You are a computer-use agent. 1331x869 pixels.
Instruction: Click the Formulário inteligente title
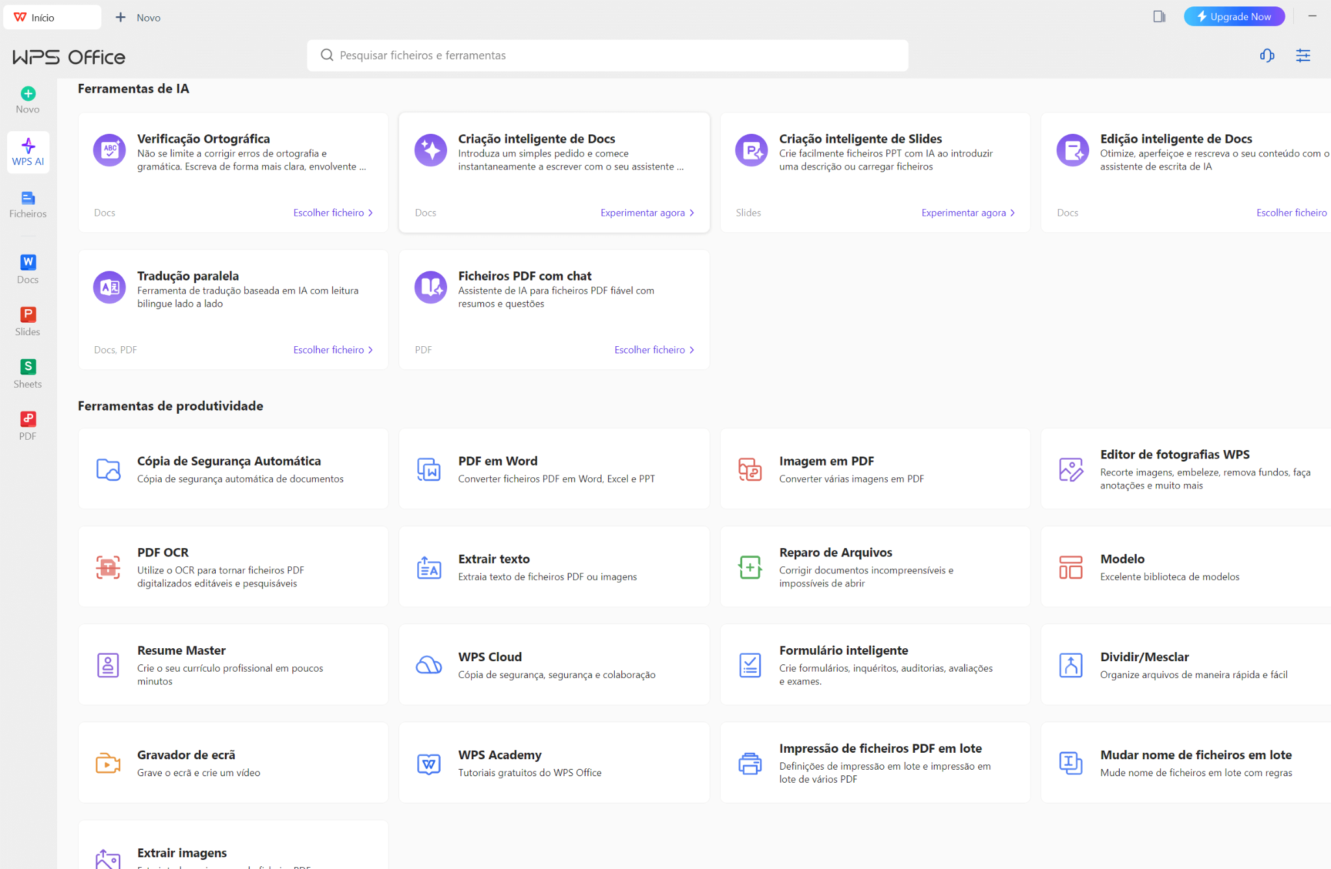pyautogui.click(x=844, y=651)
